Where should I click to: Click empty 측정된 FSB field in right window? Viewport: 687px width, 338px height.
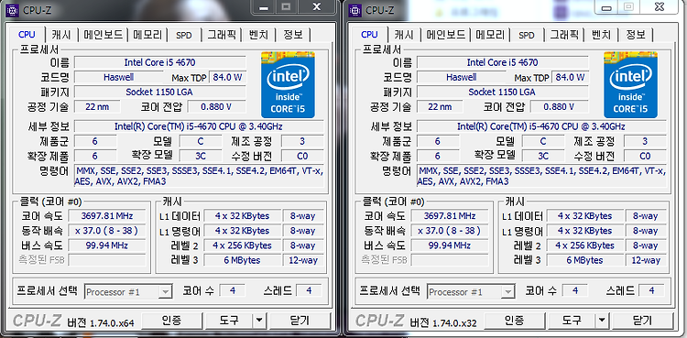(450, 260)
